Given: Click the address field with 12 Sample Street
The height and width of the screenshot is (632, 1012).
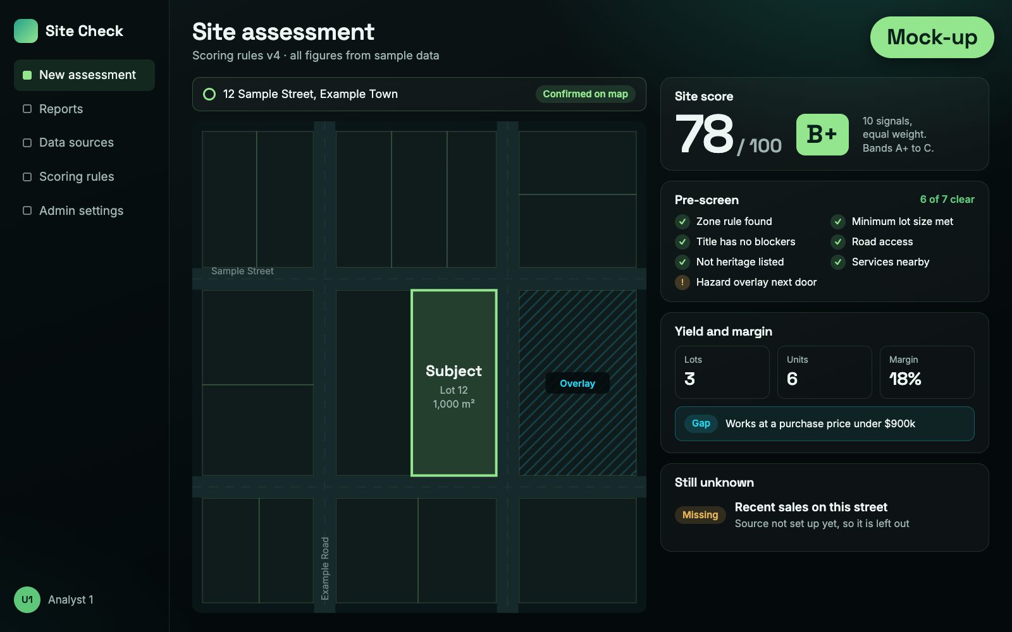Looking at the screenshot, I should pos(419,94).
